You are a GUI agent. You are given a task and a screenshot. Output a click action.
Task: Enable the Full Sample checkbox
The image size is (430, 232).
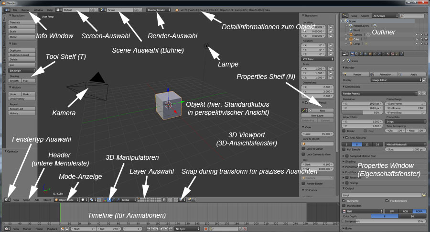pos(344,149)
